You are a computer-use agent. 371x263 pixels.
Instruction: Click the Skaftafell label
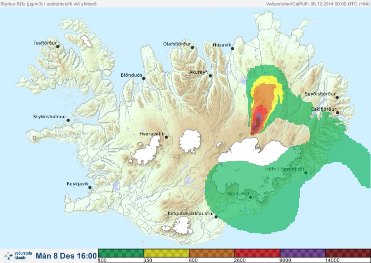238,194
